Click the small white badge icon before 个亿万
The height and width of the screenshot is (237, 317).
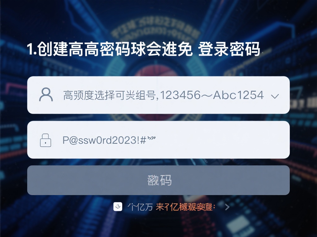click(118, 206)
